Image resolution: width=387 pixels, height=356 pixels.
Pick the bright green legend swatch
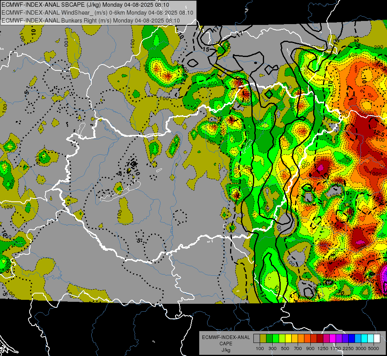276,338
